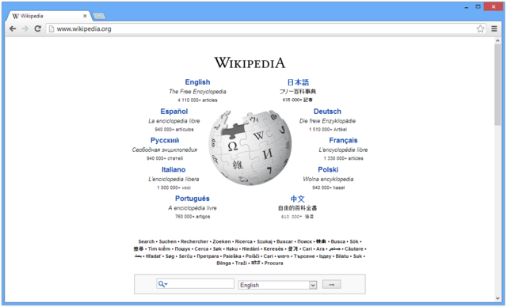The width and height of the screenshot is (507, 307).
Task: Close the Wikipedia tab
Action: 85,16
